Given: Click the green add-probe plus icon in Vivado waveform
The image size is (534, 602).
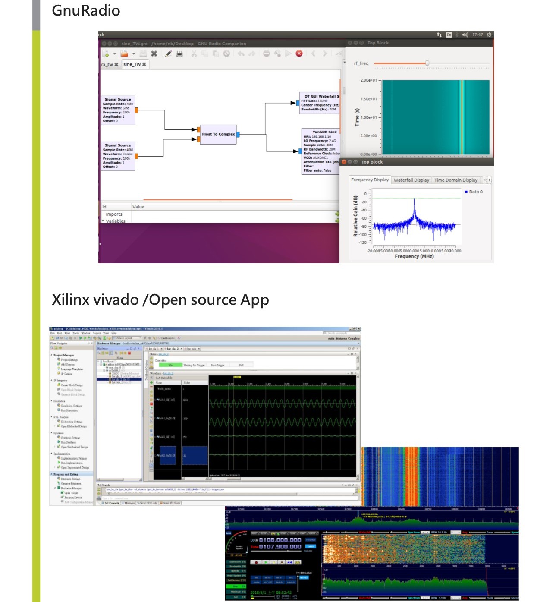Looking at the screenshot, I should click(x=151, y=383).
